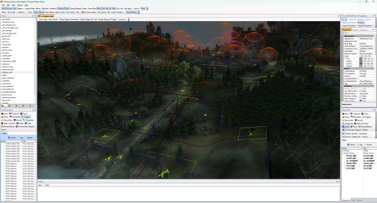Image resolution: width=377 pixels, height=203 pixels.
Task: Show Static Cameras in Area Contents
Action: point(8,123)
